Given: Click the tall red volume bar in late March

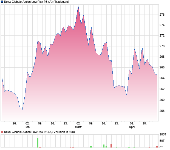Looking at the screenshot, I should click(x=111, y=146).
